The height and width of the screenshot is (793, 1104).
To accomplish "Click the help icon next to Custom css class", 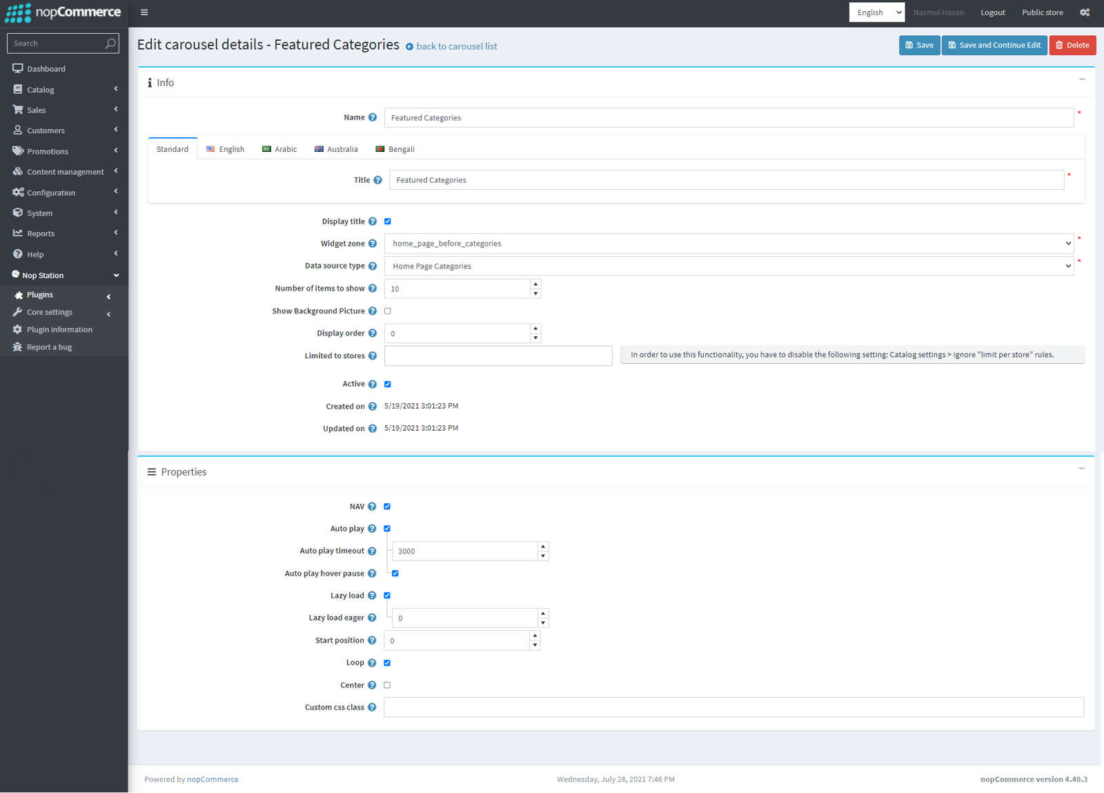I will pyautogui.click(x=372, y=707).
